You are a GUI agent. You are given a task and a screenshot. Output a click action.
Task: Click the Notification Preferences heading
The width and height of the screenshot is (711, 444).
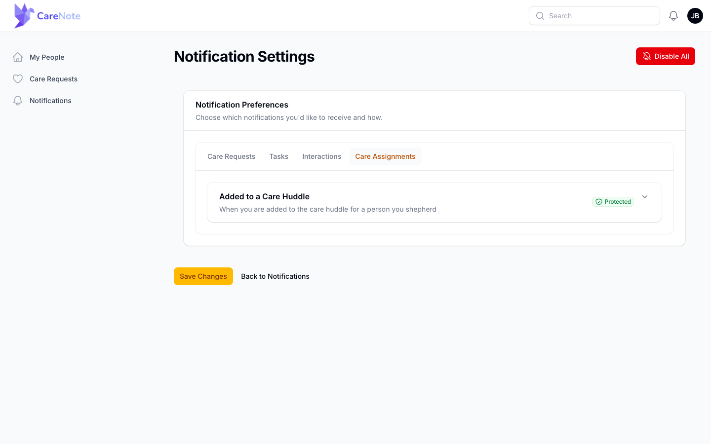[x=242, y=105]
